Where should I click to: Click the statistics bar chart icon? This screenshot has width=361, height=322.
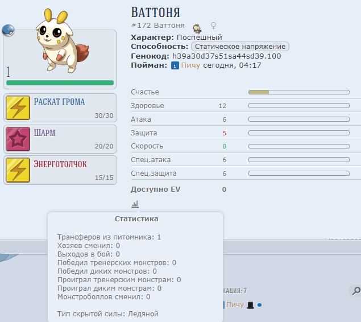(135, 204)
